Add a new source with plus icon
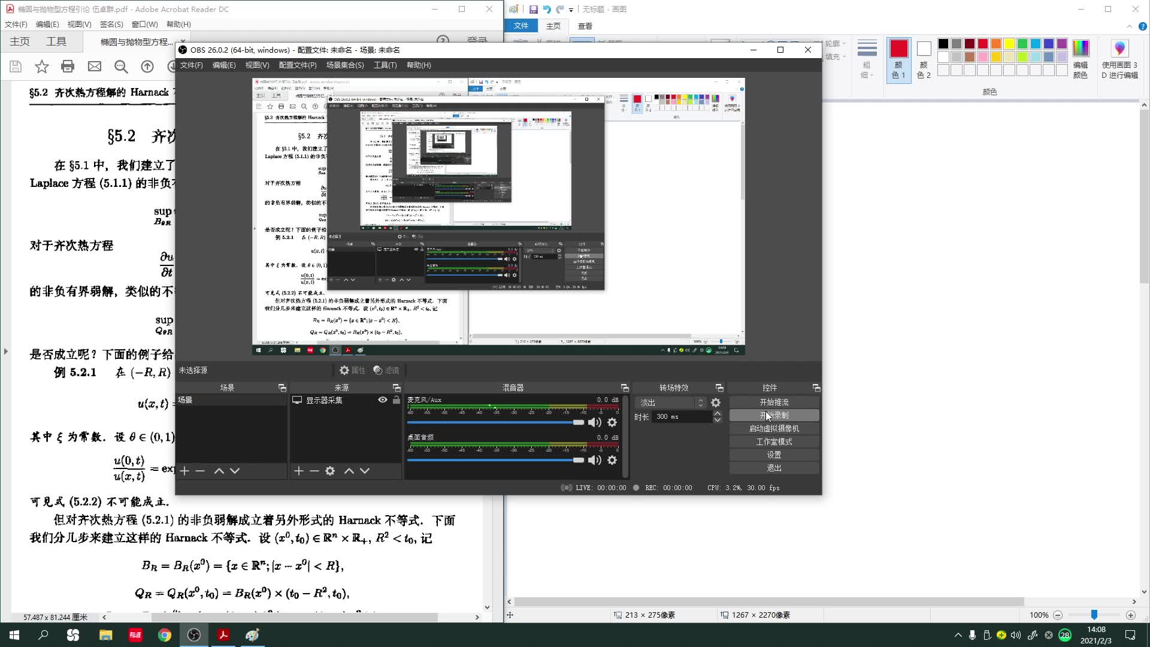Screen dimensions: 1150x647 point(299,471)
